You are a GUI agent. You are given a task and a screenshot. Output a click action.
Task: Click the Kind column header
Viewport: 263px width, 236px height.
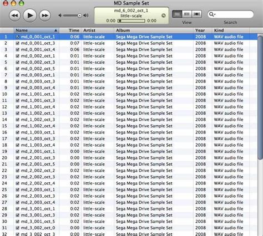[x=231, y=30]
